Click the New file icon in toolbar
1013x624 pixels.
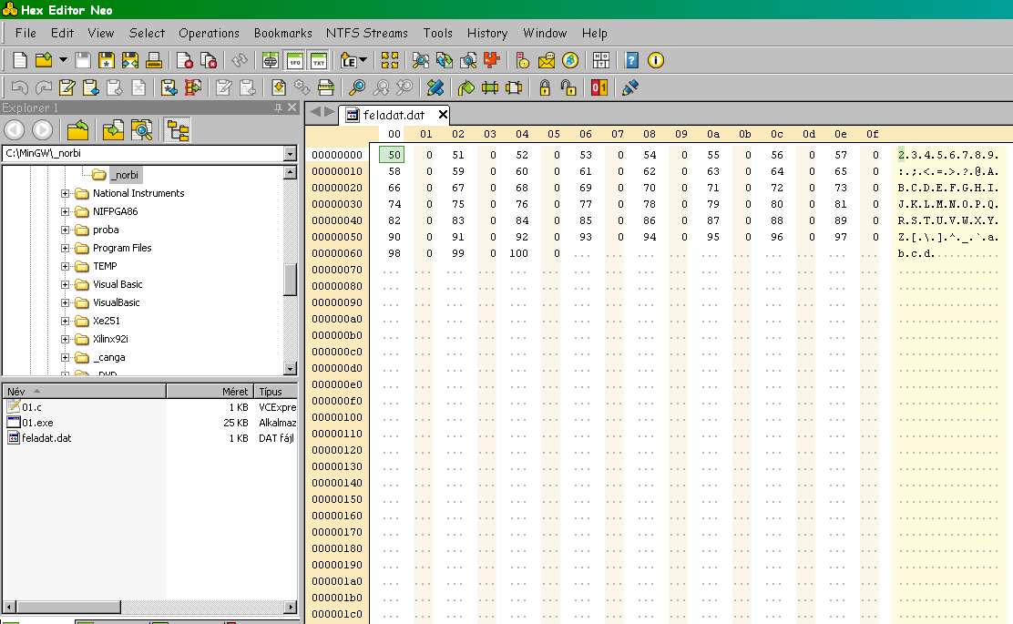(20, 61)
